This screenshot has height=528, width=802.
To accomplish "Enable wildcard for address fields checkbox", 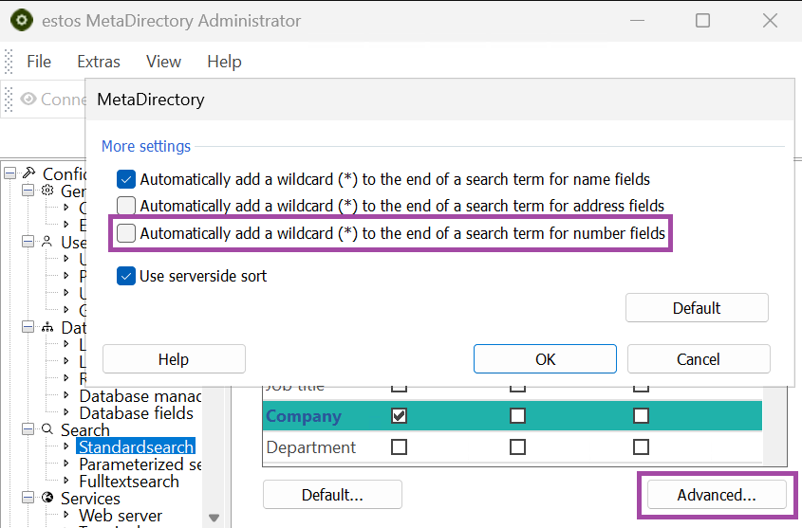I will (126, 206).
